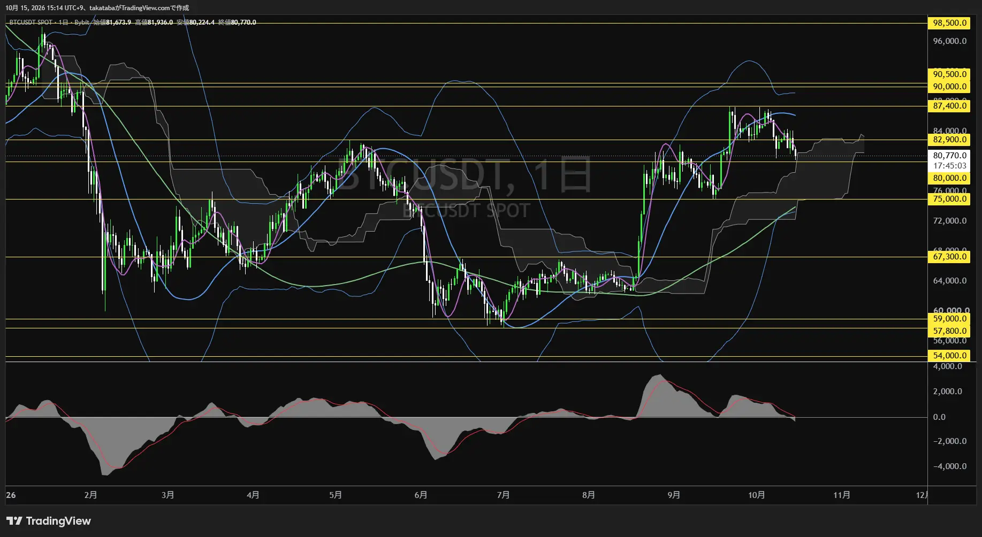Select the yellow 57,800.0 price level label
The height and width of the screenshot is (537, 982).
tap(950, 331)
